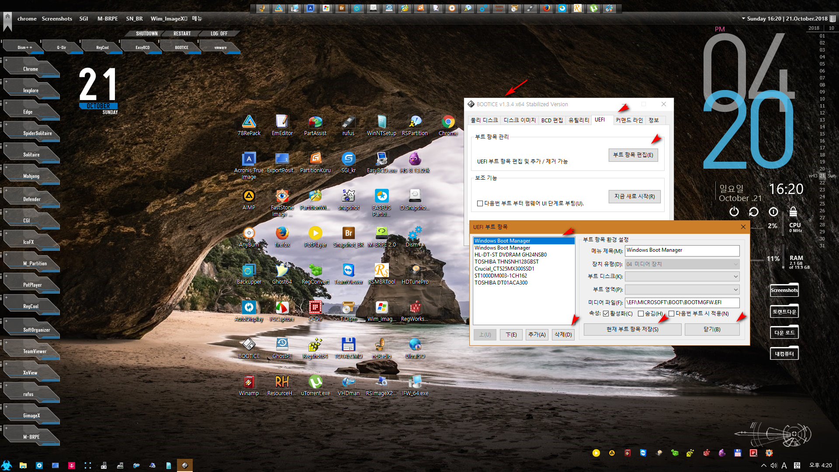Launch EmEditor from the desktop
The image size is (839, 472).
coord(282,125)
